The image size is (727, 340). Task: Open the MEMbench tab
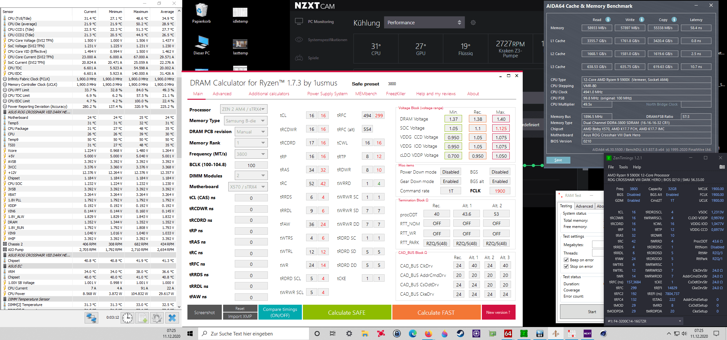tap(366, 94)
